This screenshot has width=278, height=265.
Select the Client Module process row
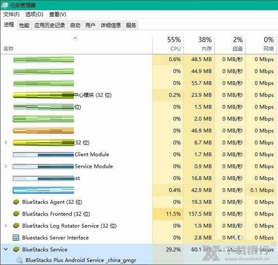pyautogui.click(x=92, y=155)
